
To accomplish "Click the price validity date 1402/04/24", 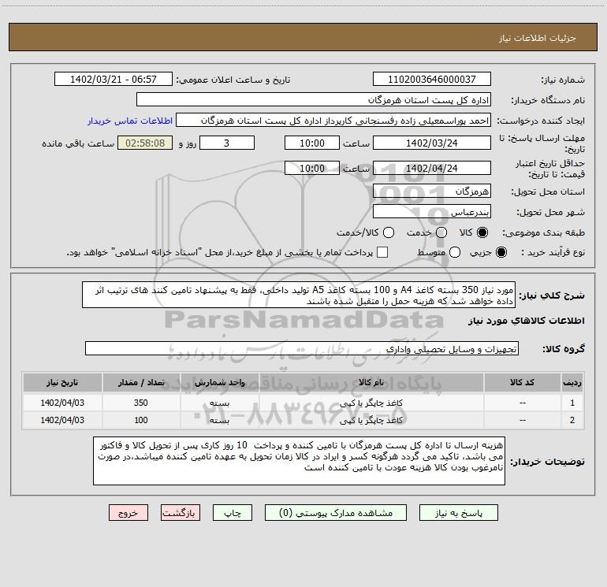I will pos(432,168).
